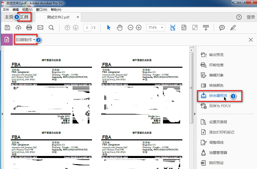
Task: Select the 测试文件2.pdf document tab
Action: [58, 17]
